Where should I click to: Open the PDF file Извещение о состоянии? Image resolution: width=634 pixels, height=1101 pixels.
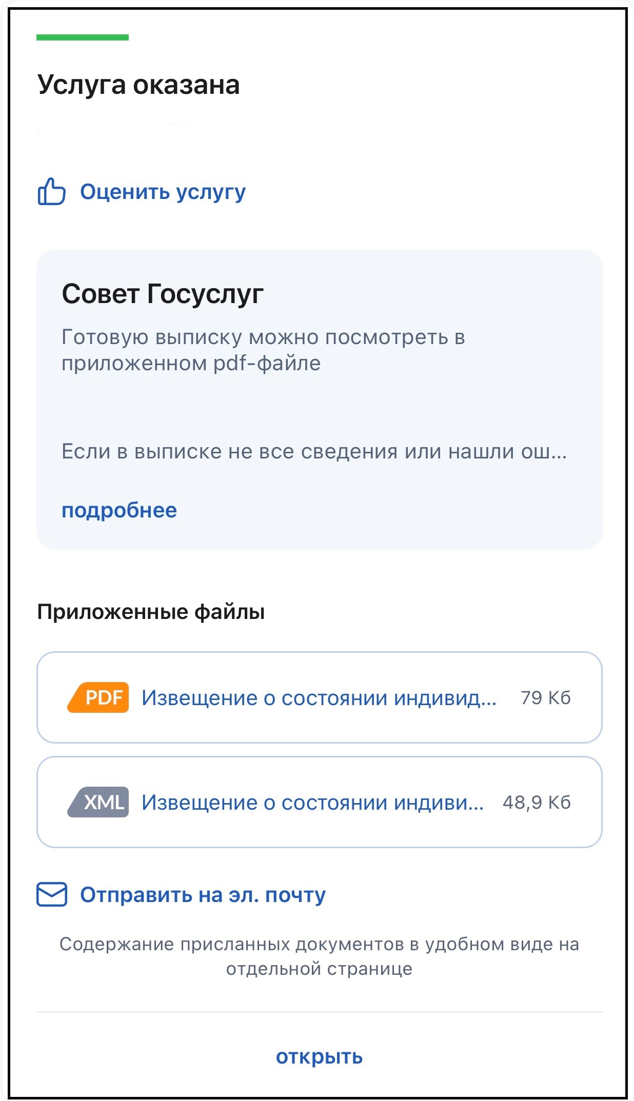[319, 698]
